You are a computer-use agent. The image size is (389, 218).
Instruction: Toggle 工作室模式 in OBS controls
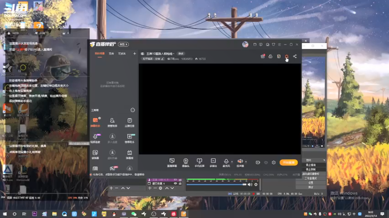coord(311,178)
